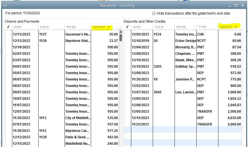
Task: Select the 12/02/2023 DEP of 900.00
Action: coord(183,86)
